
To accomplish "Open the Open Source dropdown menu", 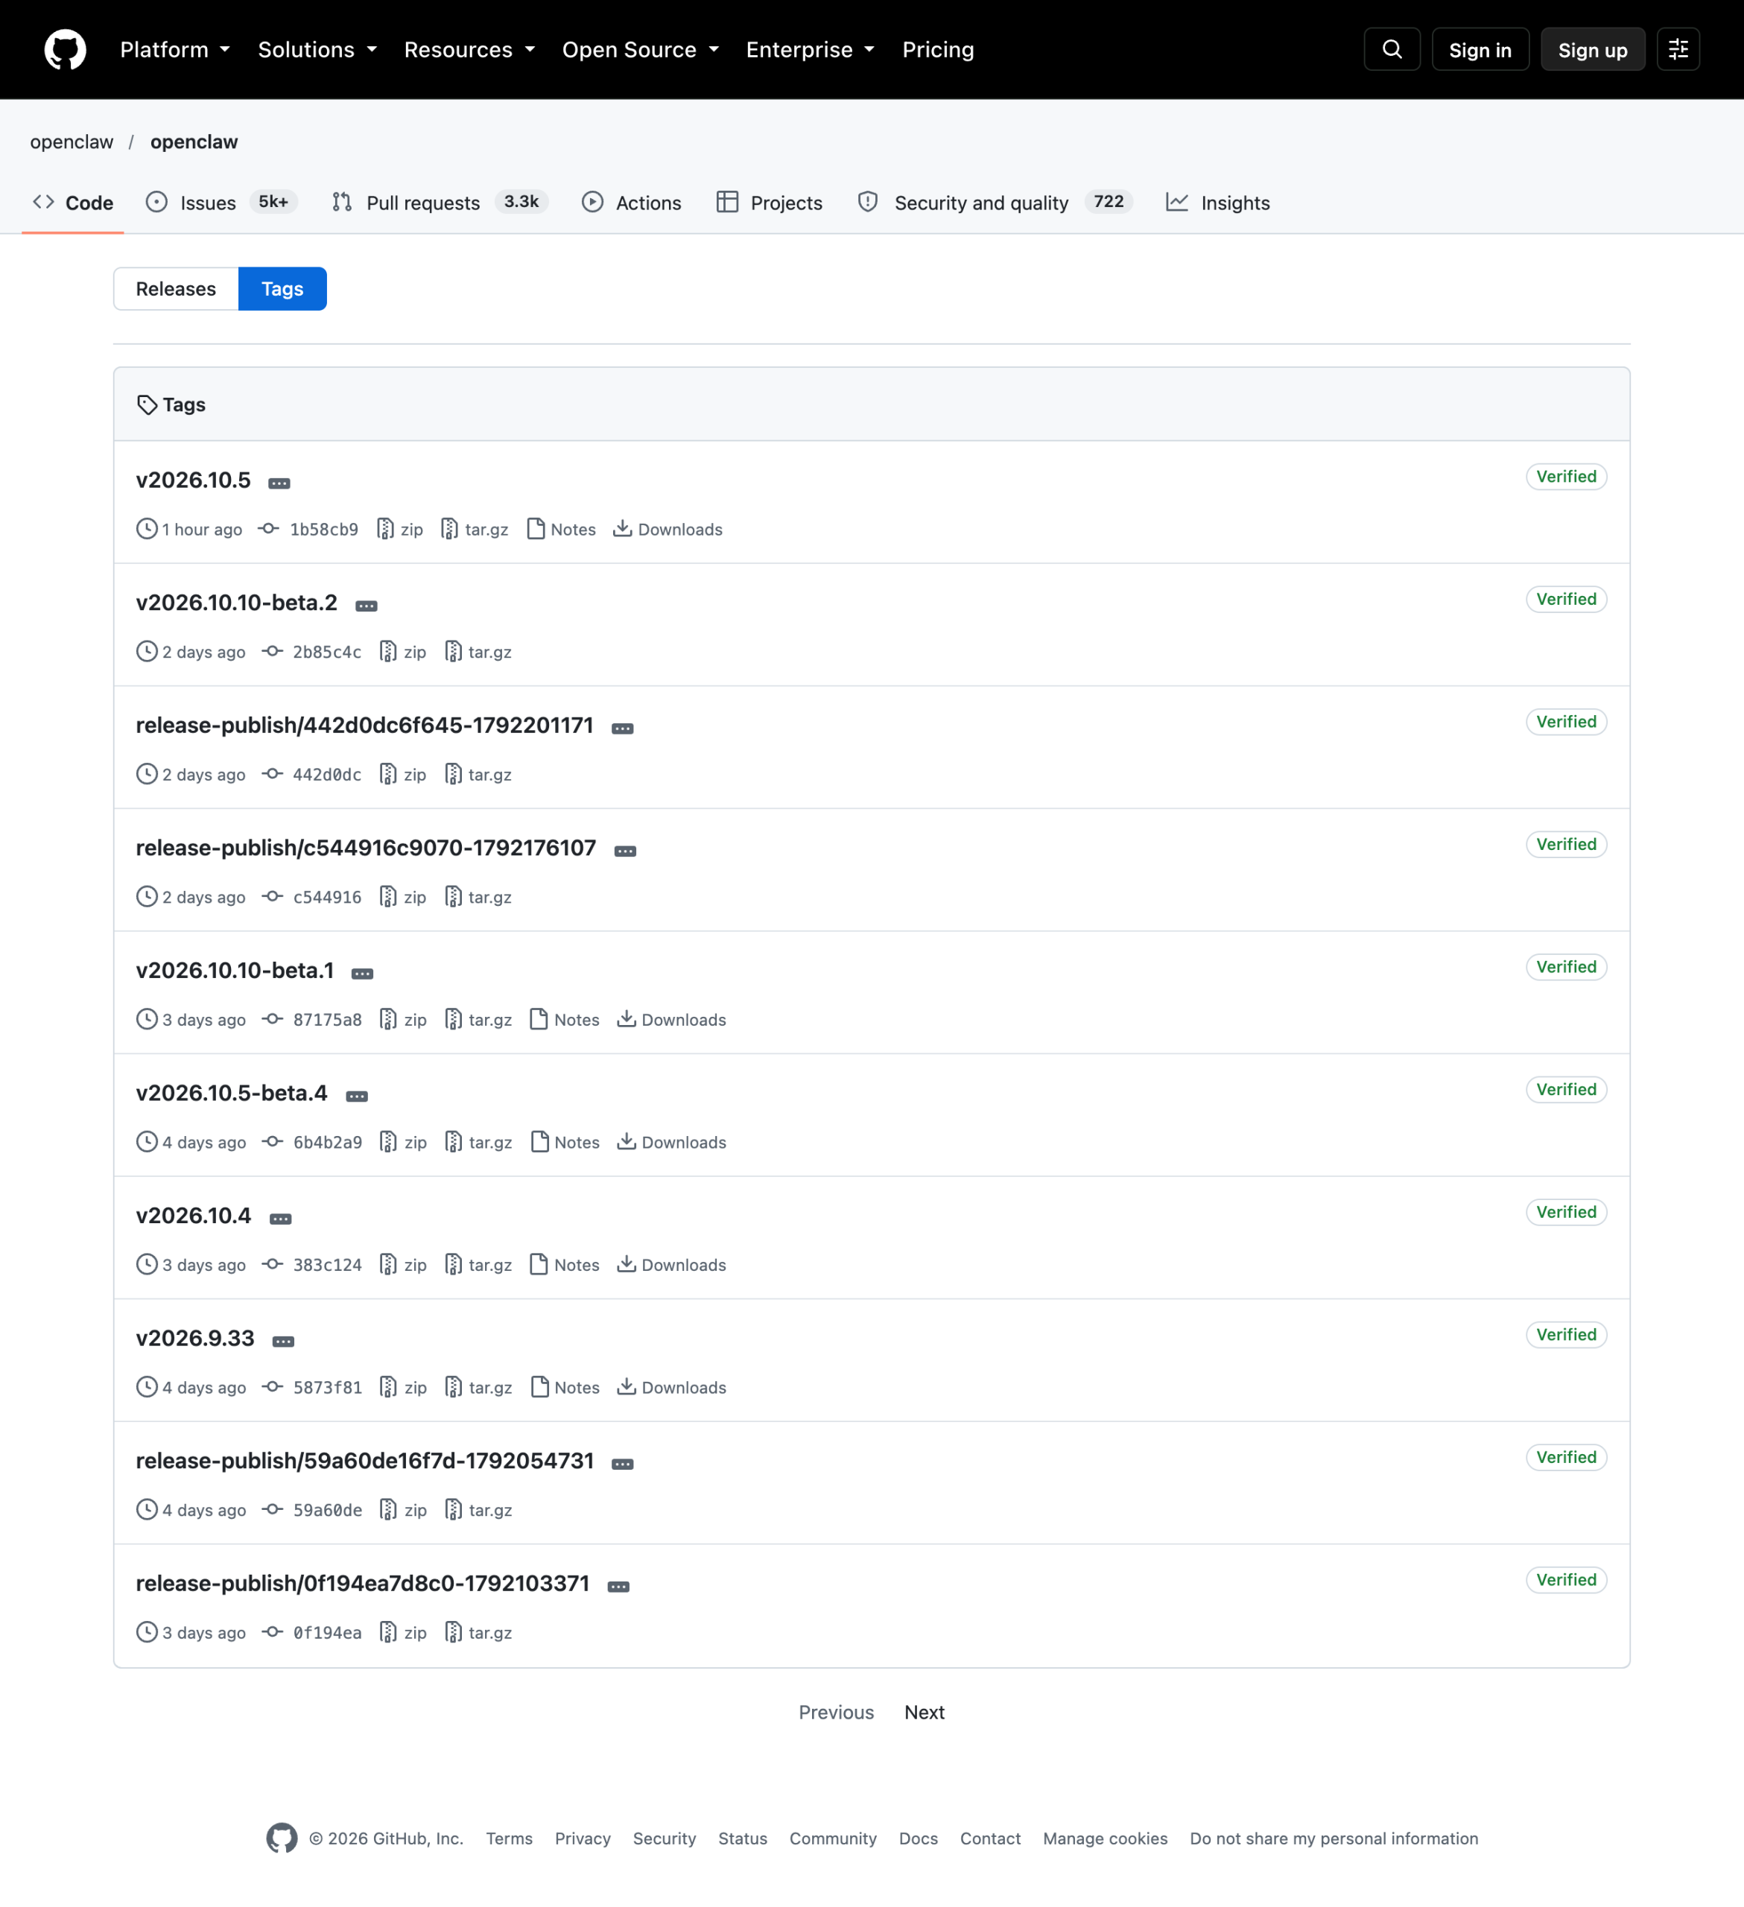I will [640, 49].
